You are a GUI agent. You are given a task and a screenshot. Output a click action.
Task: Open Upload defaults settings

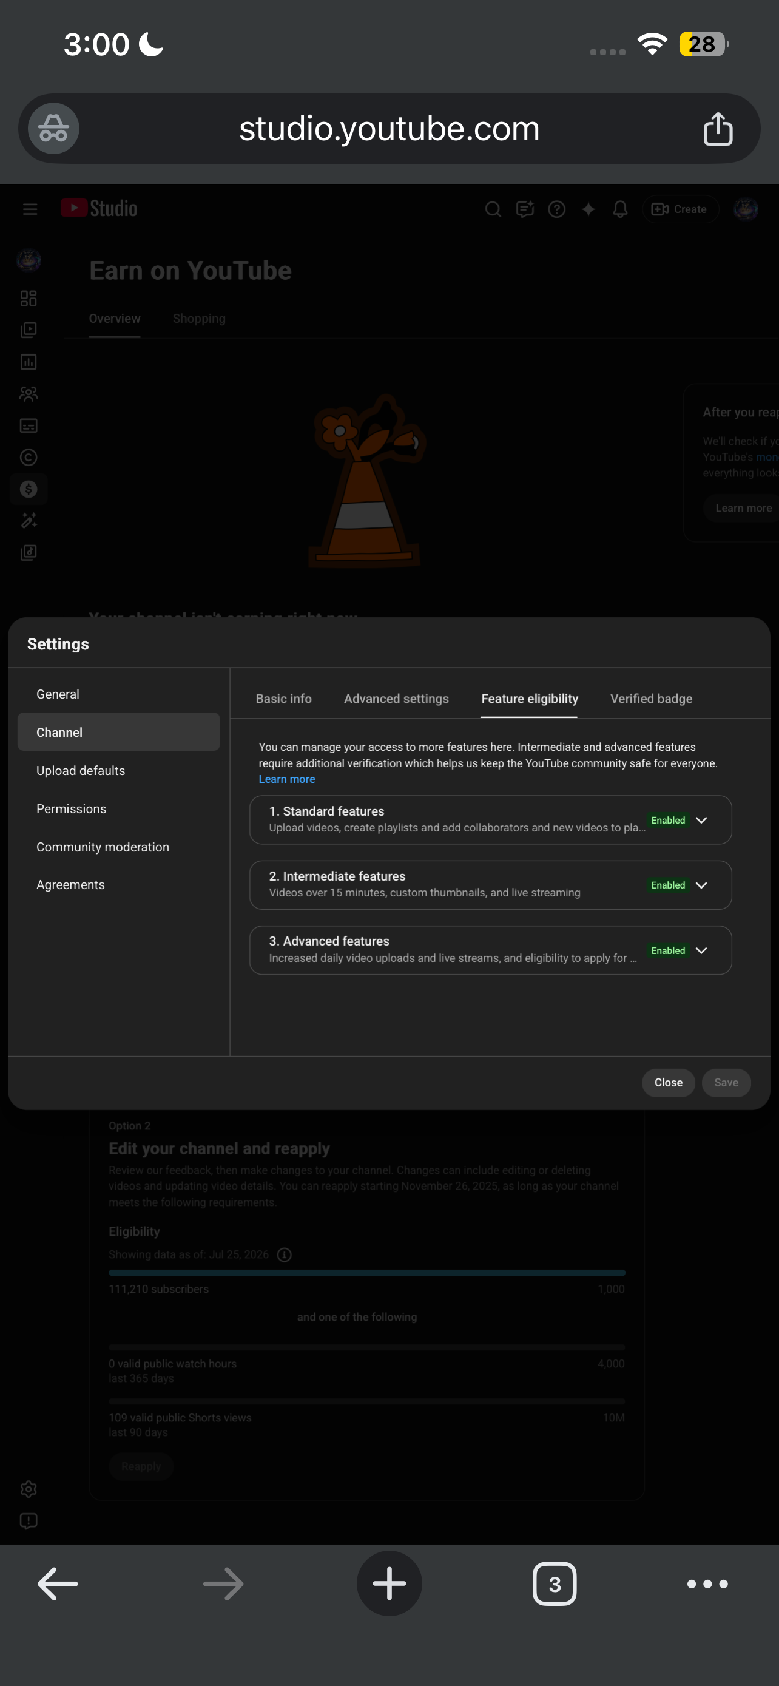pos(118,770)
